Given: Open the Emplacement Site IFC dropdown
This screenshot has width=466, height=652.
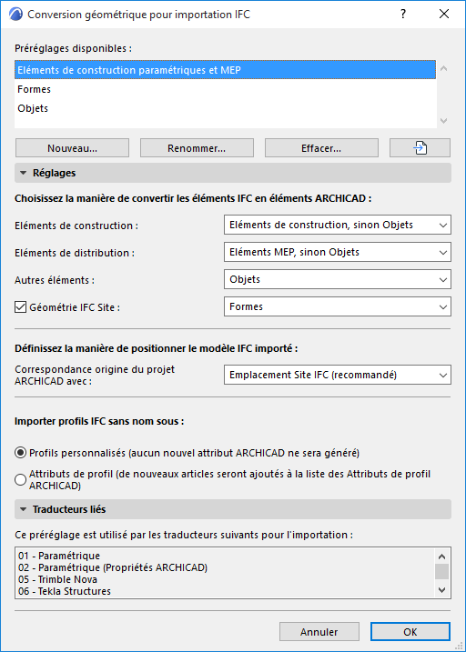Looking at the screenshot, I should pos(338,375).
